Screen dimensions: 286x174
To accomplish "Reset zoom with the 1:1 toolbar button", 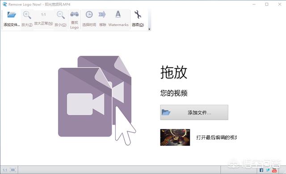I will pyautogui.click(x=43, y=15).
